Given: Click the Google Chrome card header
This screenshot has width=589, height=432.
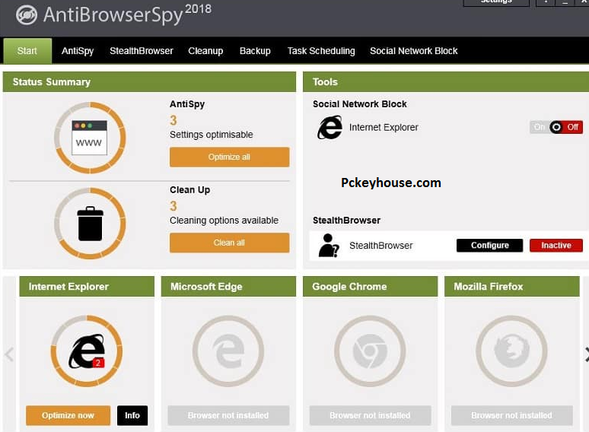Looking at the screenshot, I should [x=370, y=287].
